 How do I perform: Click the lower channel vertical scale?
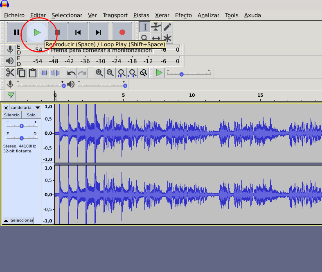pyautogui.click(x=48, y=195)
